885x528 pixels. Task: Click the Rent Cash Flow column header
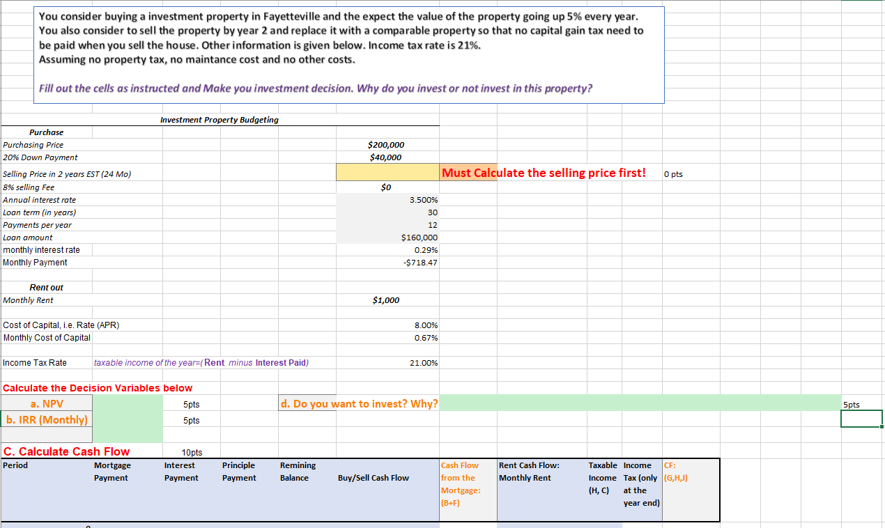pyautogui.click(x=530, y=472)
